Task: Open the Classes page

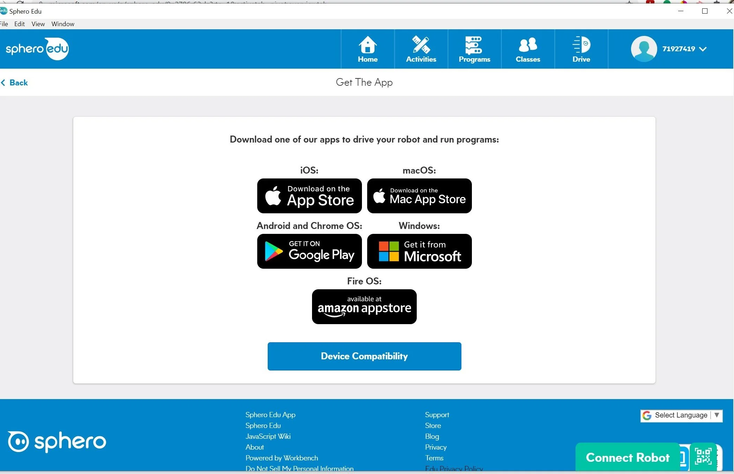Action: [528, 49]
